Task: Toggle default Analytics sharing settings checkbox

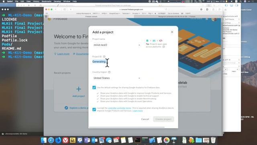Action: [x=94, y=87]
